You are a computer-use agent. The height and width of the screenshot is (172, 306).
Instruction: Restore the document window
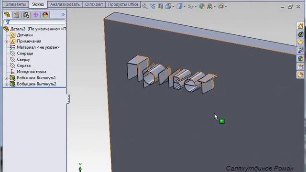pos(290,7)
